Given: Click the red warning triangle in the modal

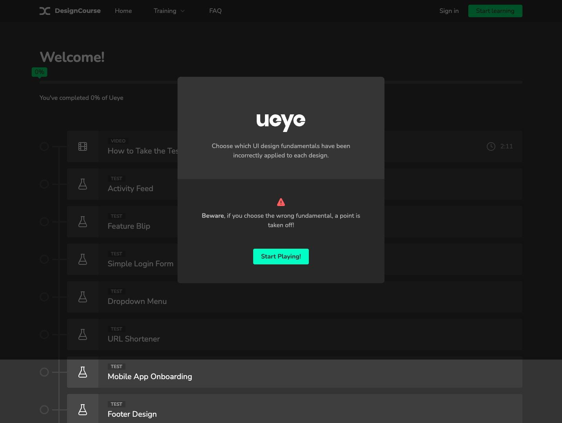Looking at the screenshot, I should pyautogui.click(x=281, y=202).
